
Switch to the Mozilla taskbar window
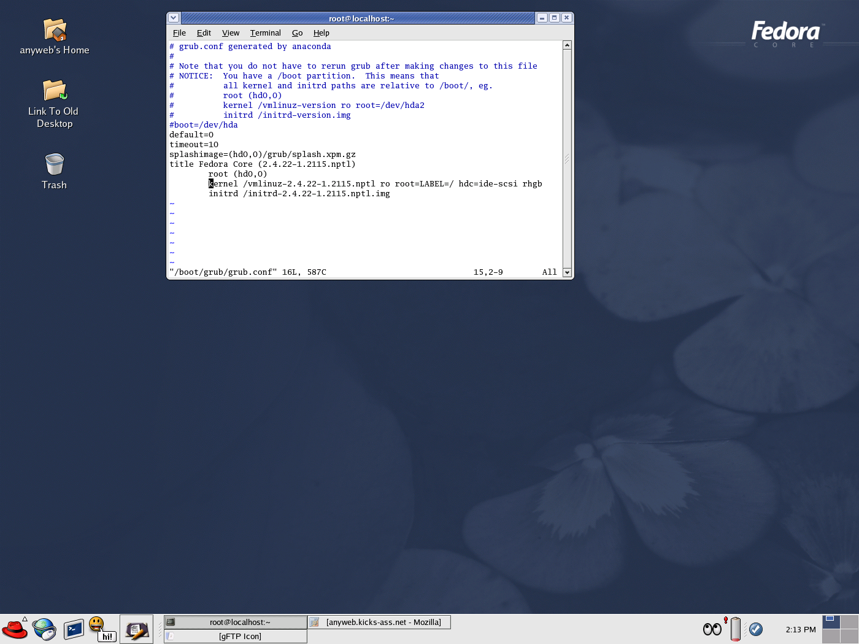click(x=379, y=622)
